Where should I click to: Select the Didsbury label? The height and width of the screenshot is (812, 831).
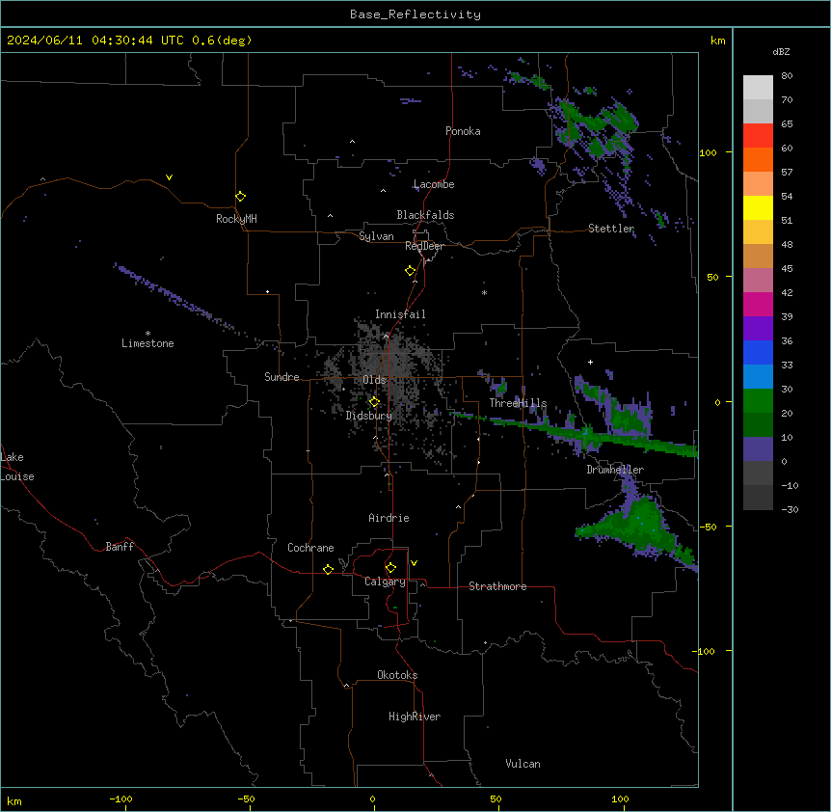pos(369,416)
